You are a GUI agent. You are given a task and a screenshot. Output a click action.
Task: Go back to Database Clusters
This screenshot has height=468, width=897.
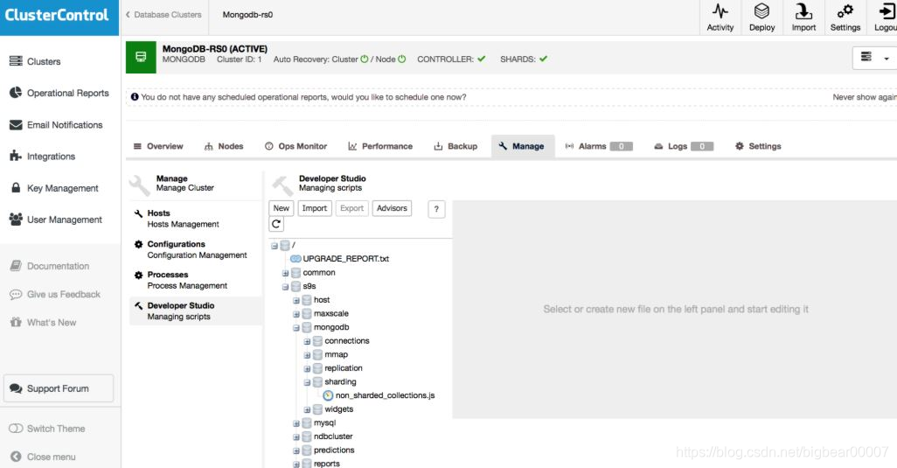[163, 15]
